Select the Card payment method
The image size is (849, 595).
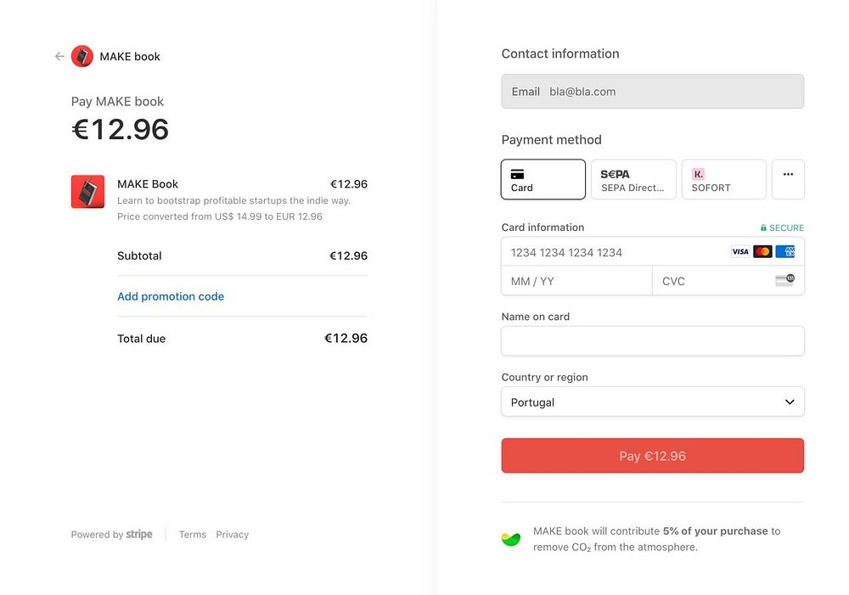click(x=543, y=180)
